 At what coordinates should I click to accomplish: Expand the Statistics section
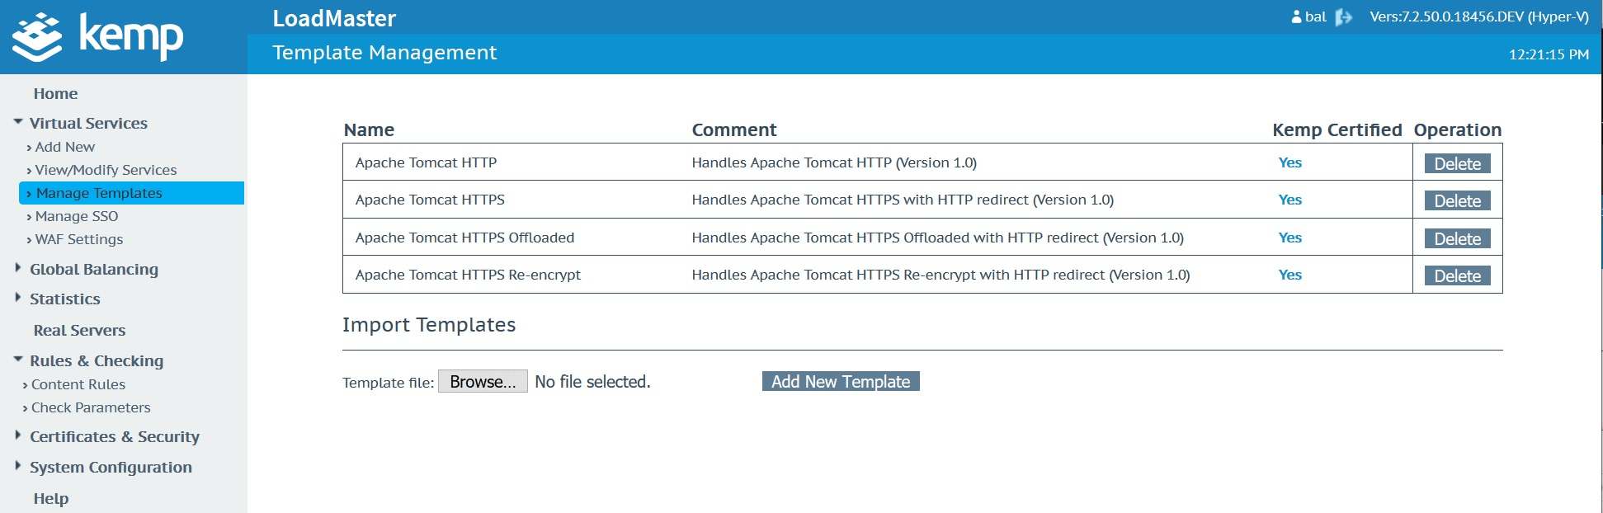[18, 298]
